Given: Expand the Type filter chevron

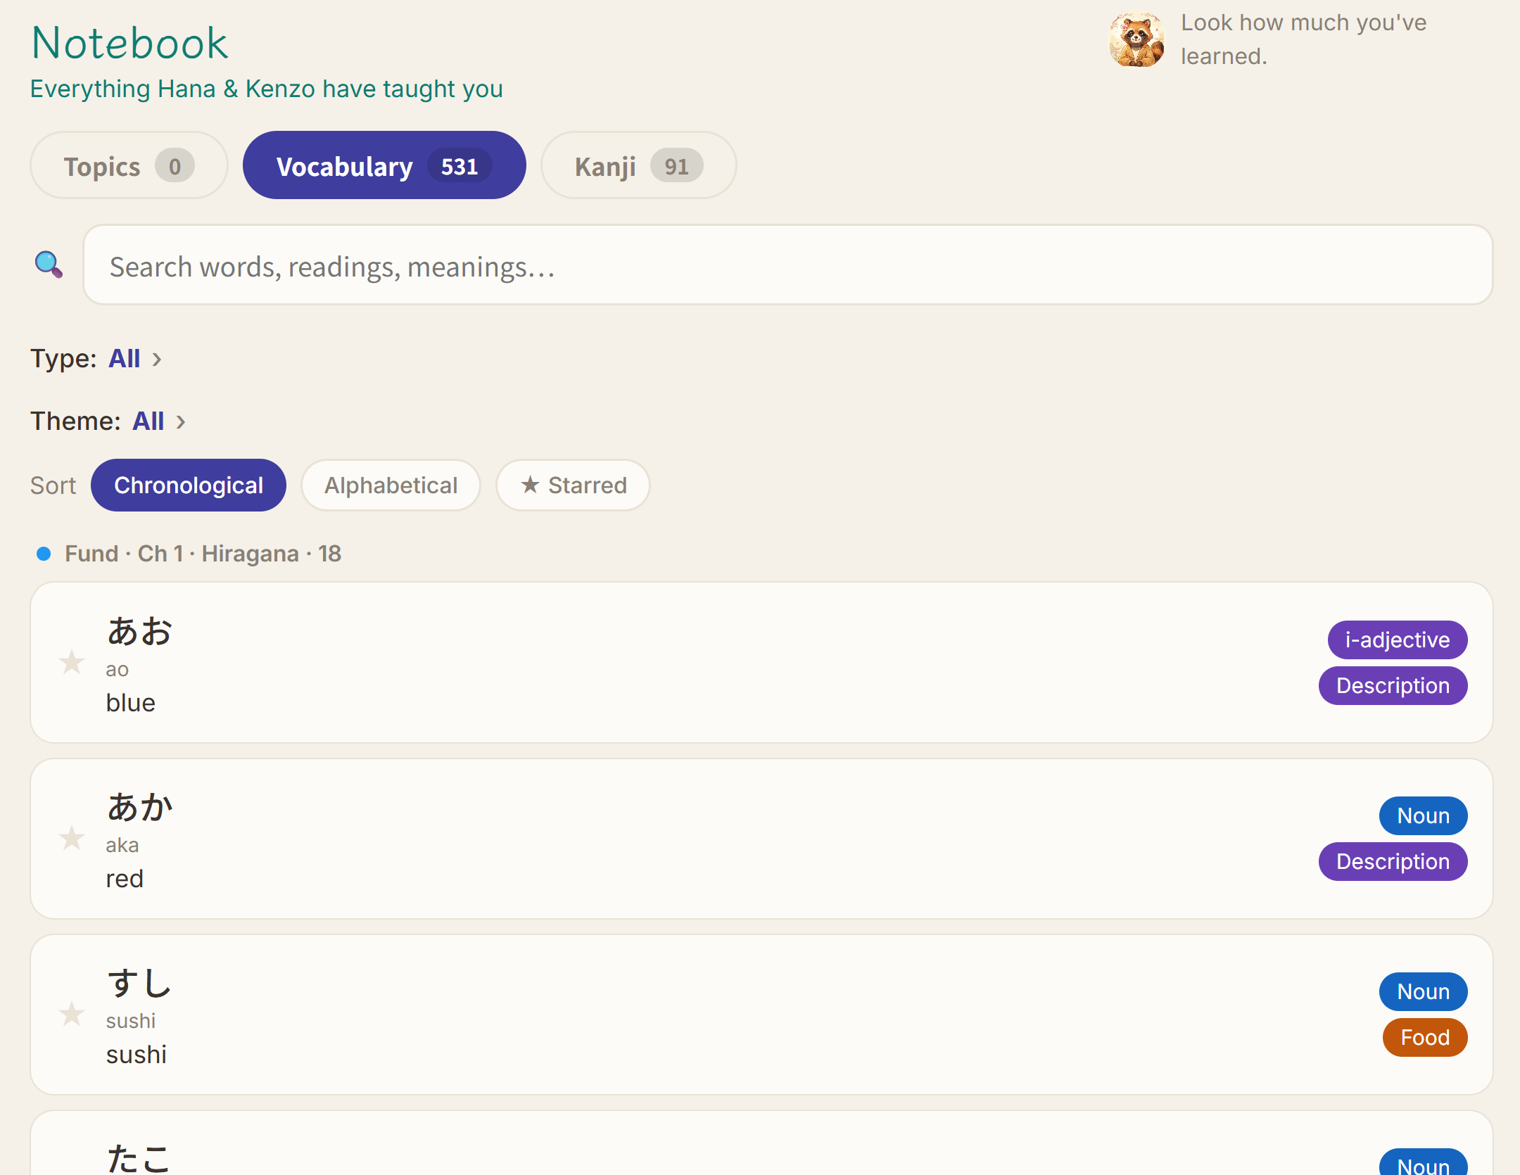Looking at the screenshot, I should [157, 360].
